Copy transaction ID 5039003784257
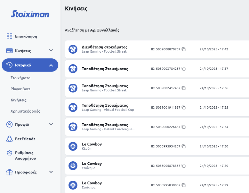This screenshot has height=193, width=249. click(x=184, y=69)
